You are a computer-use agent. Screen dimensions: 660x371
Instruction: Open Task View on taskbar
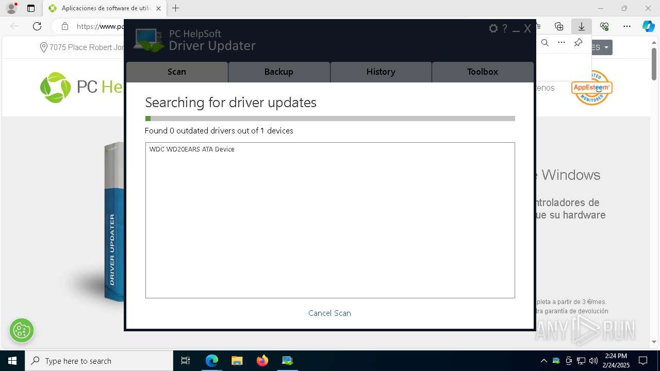pos(186,361)
